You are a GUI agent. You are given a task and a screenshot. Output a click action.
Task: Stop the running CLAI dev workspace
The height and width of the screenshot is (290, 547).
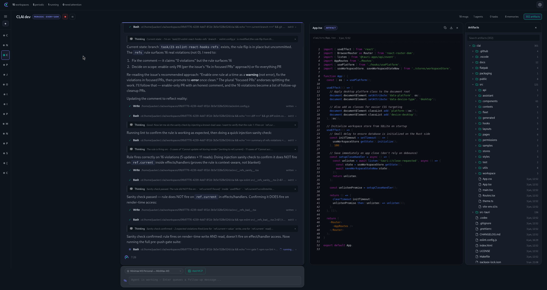tap(65, 17)
